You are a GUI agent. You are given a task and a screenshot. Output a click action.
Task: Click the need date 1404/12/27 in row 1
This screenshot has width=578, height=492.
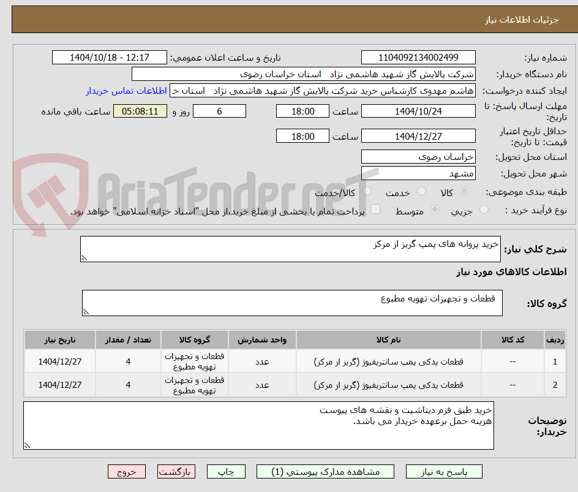[60, 362]
